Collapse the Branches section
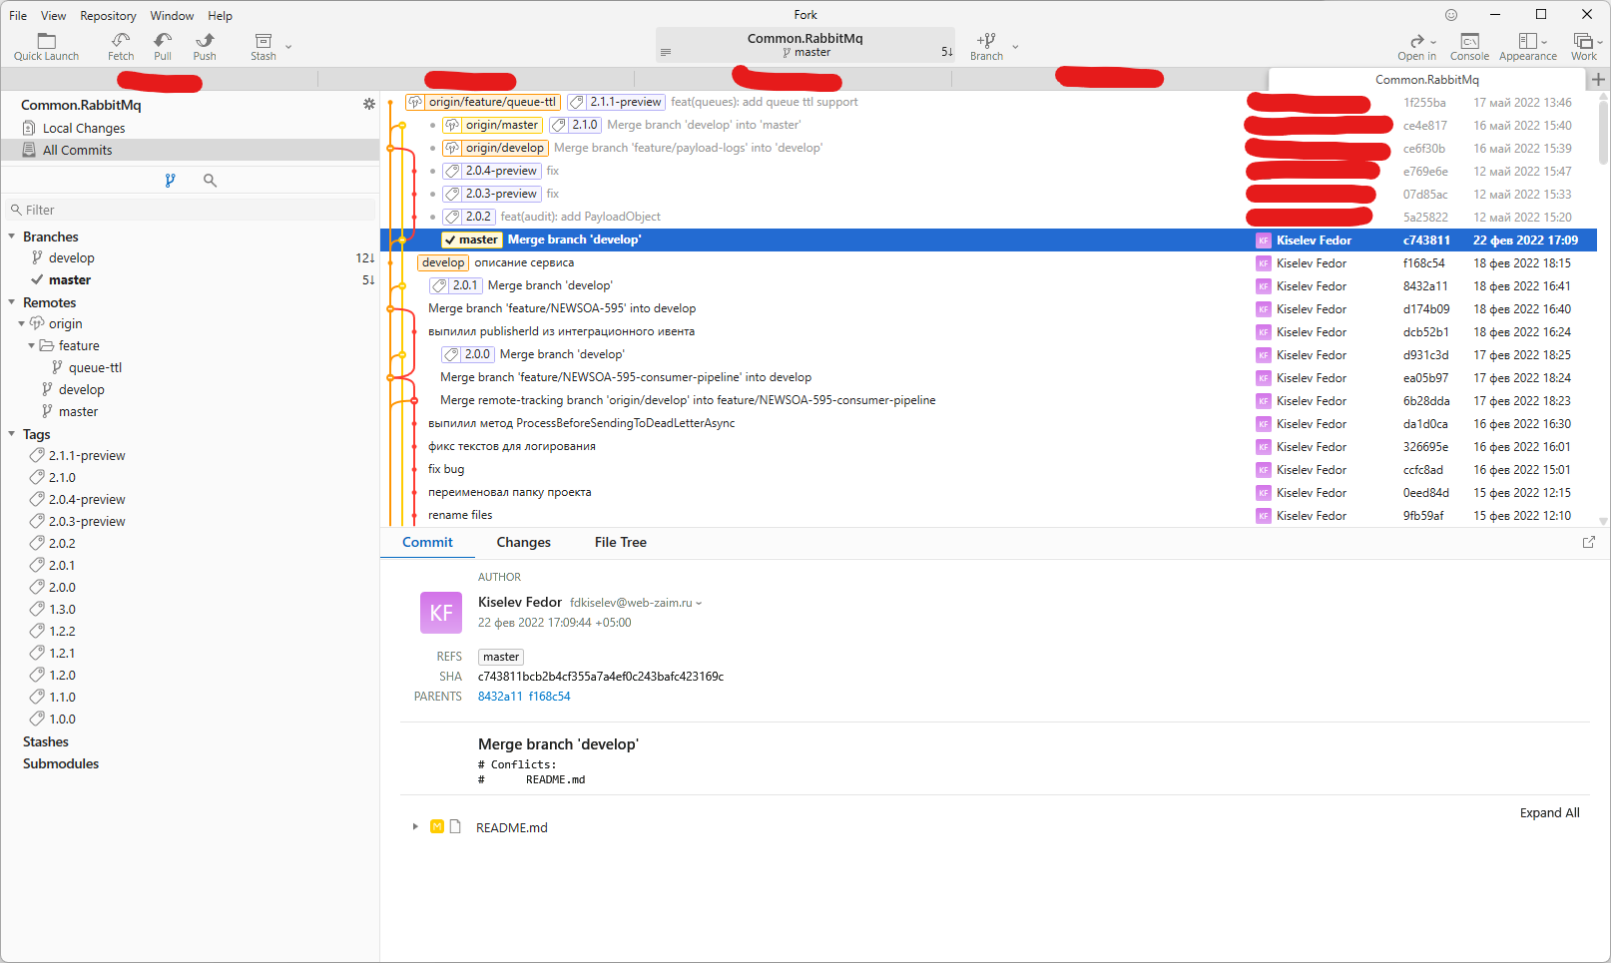1611x963 pixels. (x=12, y=237)
